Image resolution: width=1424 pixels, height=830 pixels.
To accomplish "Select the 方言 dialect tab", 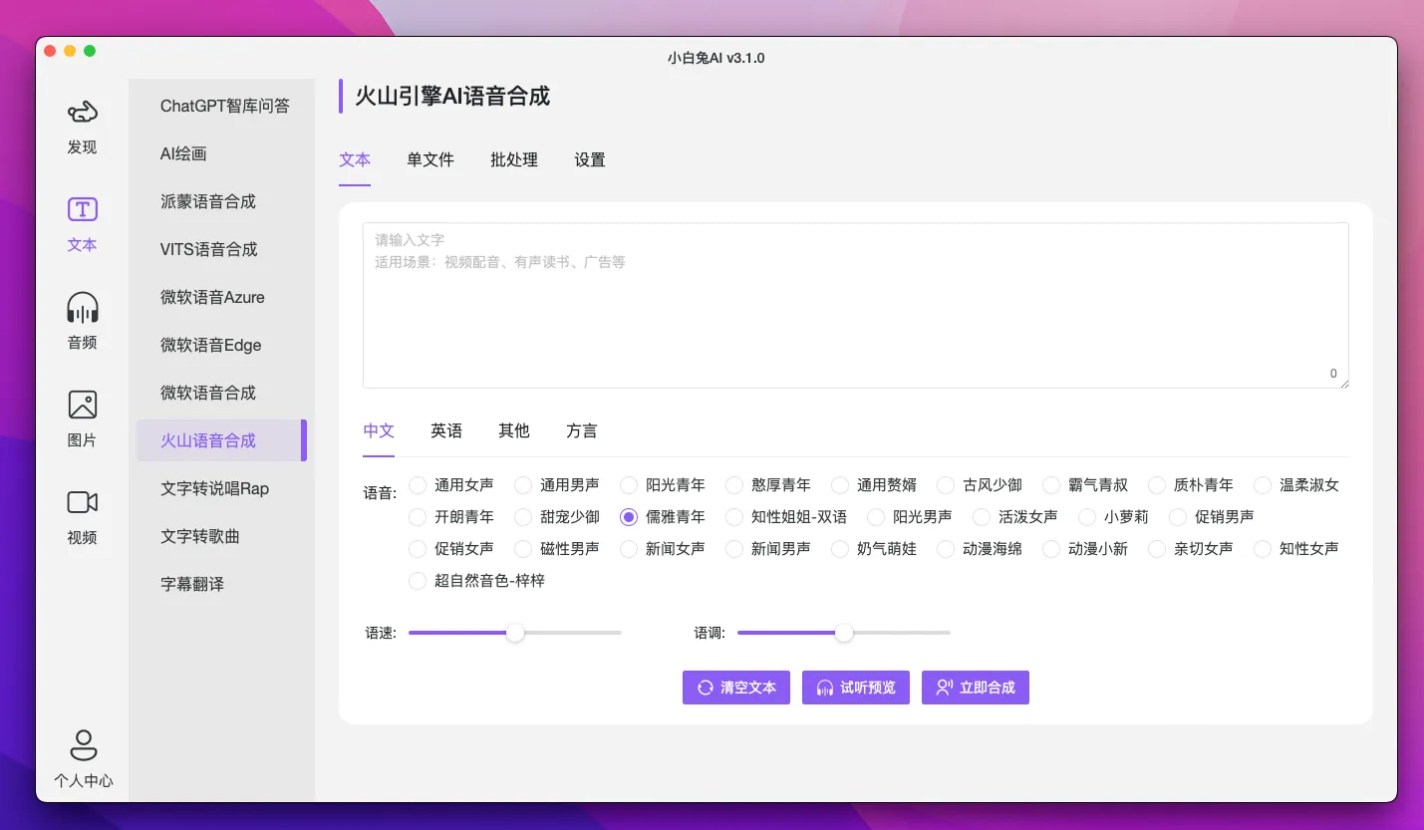I will [x=582, y=430].
